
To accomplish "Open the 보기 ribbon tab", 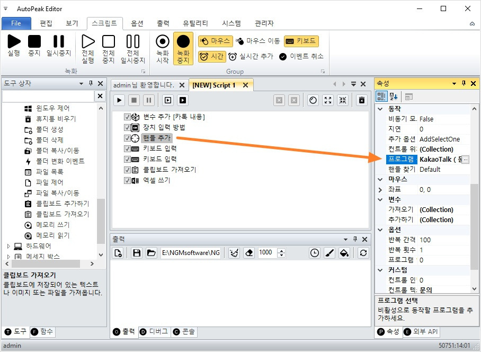I will coord(72,23).
